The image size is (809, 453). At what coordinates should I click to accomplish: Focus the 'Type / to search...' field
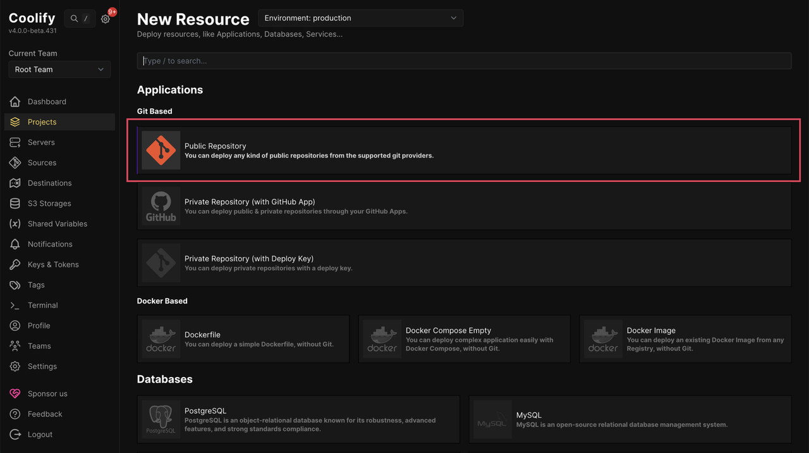(x=464, y=61)
